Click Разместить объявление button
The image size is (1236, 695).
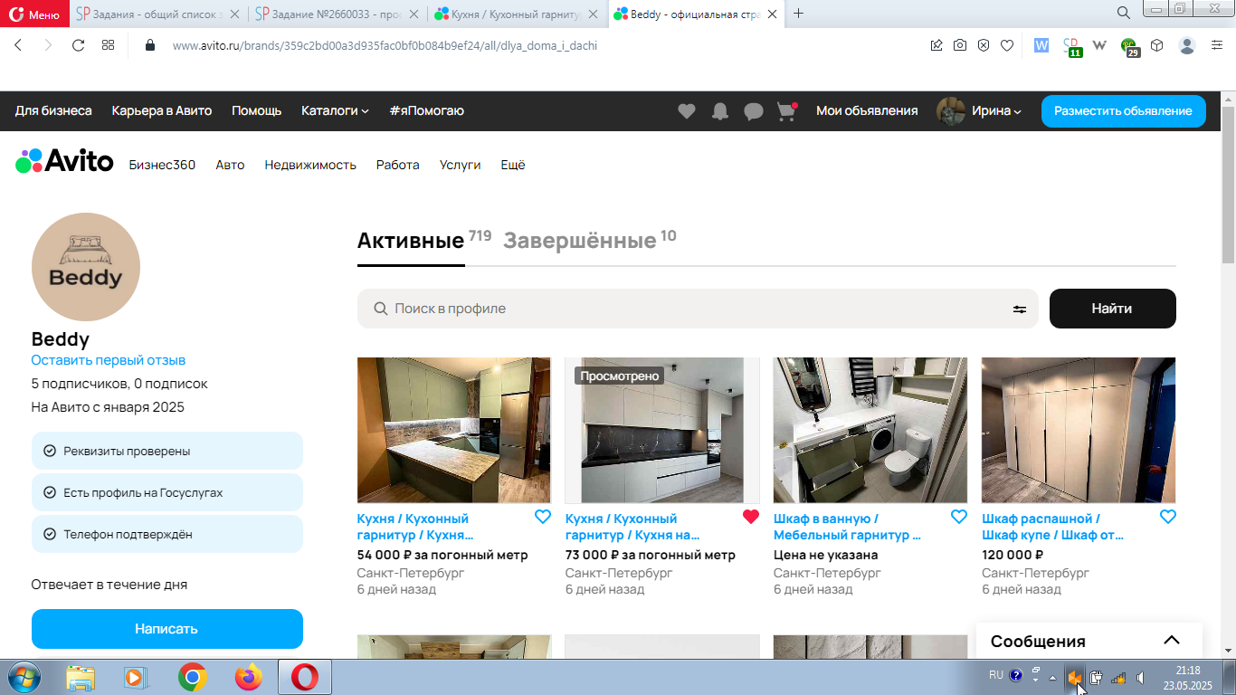tap(1123, 111)
